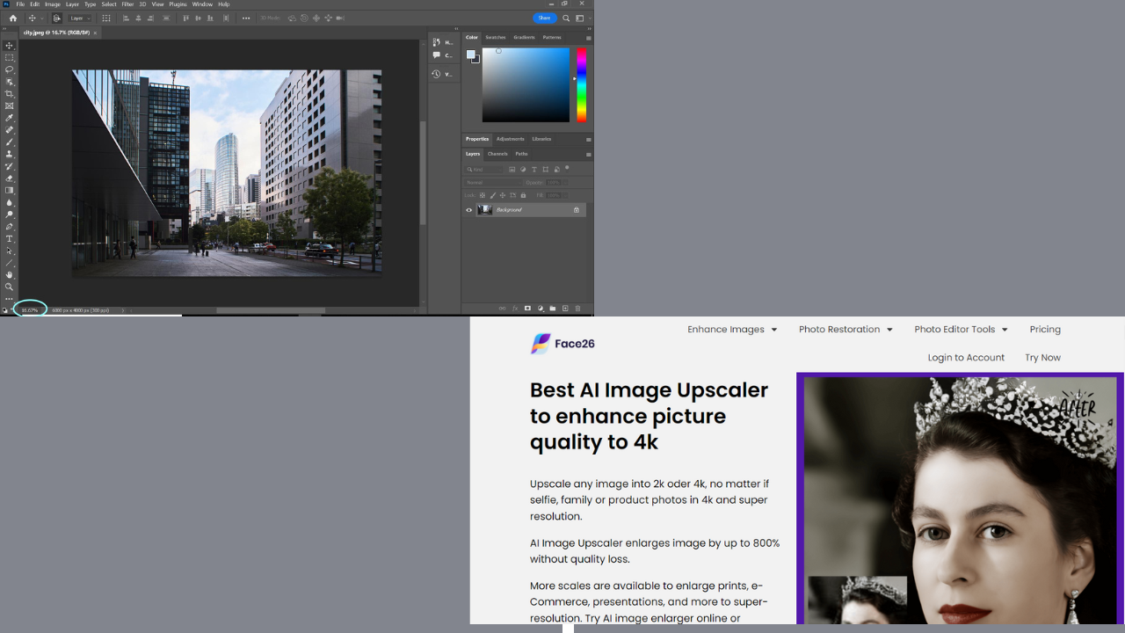
Task: Open the Auto-Select Layer dropdown
Action: [80, 18]
